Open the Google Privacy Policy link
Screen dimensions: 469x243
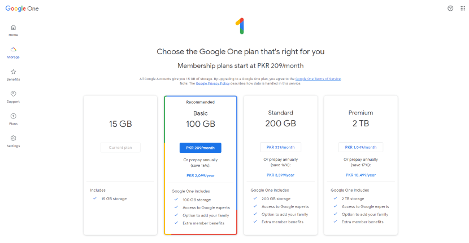(x=212, y=83)
